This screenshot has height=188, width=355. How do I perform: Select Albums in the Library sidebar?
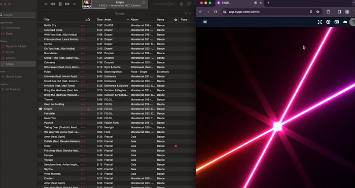pos(11,58)
